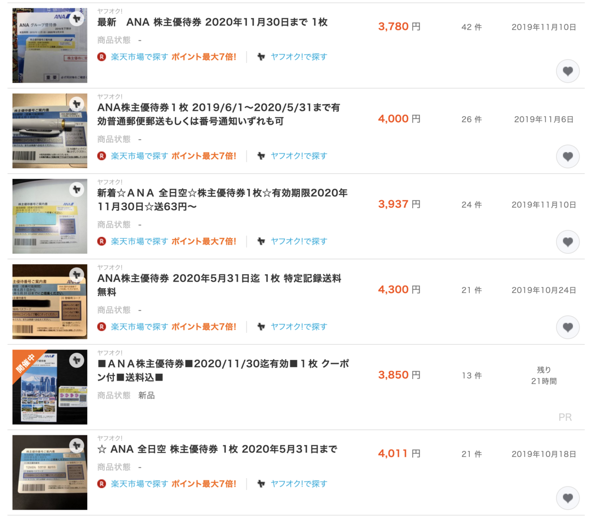Favorite the 3,937円 listing with heart icon

[x=568, y=242]
